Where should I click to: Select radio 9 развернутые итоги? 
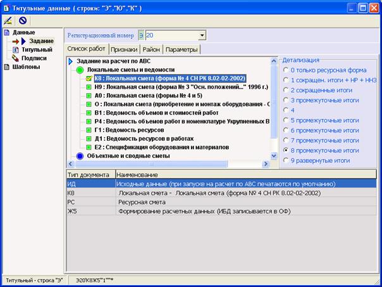pos(285,160)
